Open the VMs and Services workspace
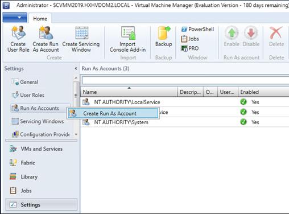The image size is (289, 214). click(42, 149)
